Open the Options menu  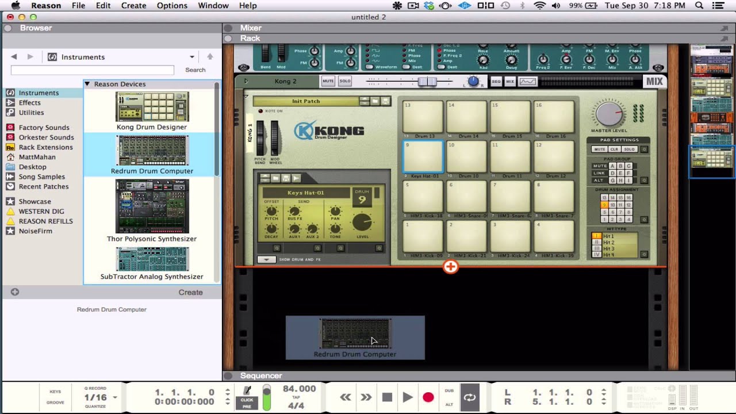pos(172,5)
